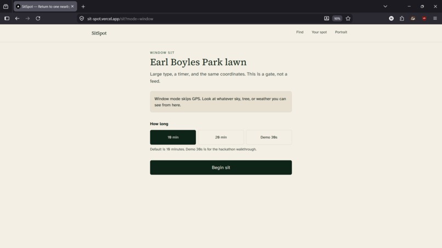Reset the 90% zoom level badge
The width and height of the screenshot is (442, 248).
pos(337,19)
